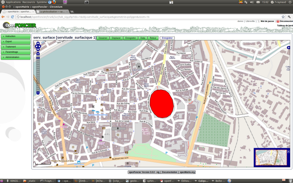Click the map pan navigation control

click(38, 46)
